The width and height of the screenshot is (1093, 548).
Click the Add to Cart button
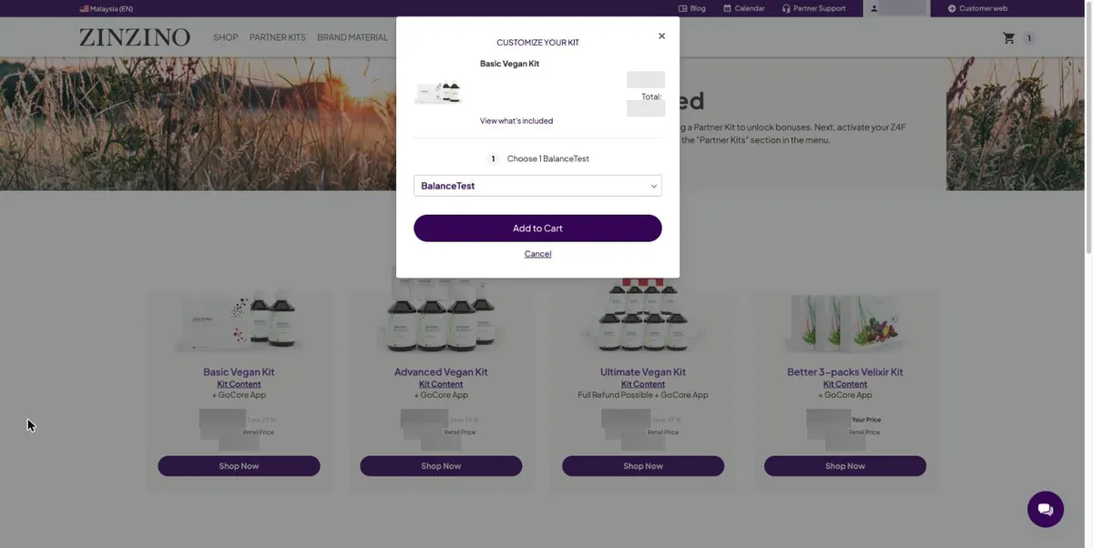537,228
